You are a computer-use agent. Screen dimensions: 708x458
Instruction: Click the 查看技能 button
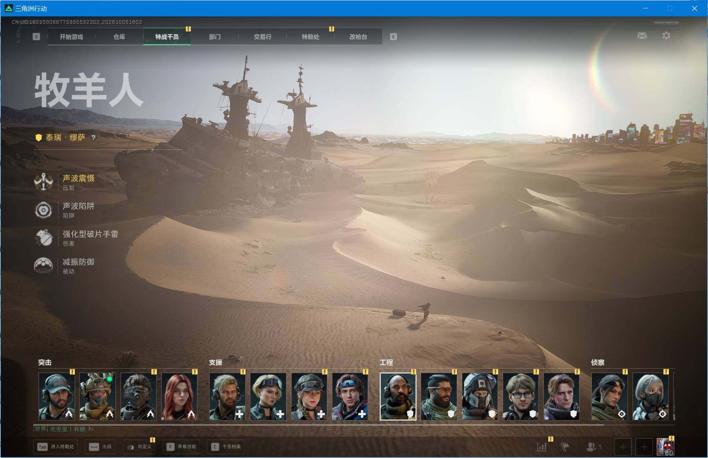coord(181,447)
